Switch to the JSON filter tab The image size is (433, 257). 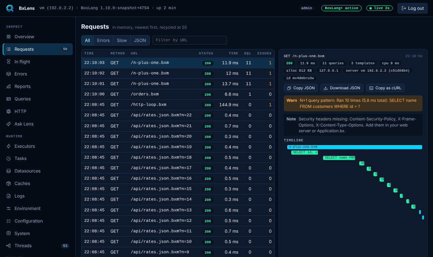(x=140, y=40)
